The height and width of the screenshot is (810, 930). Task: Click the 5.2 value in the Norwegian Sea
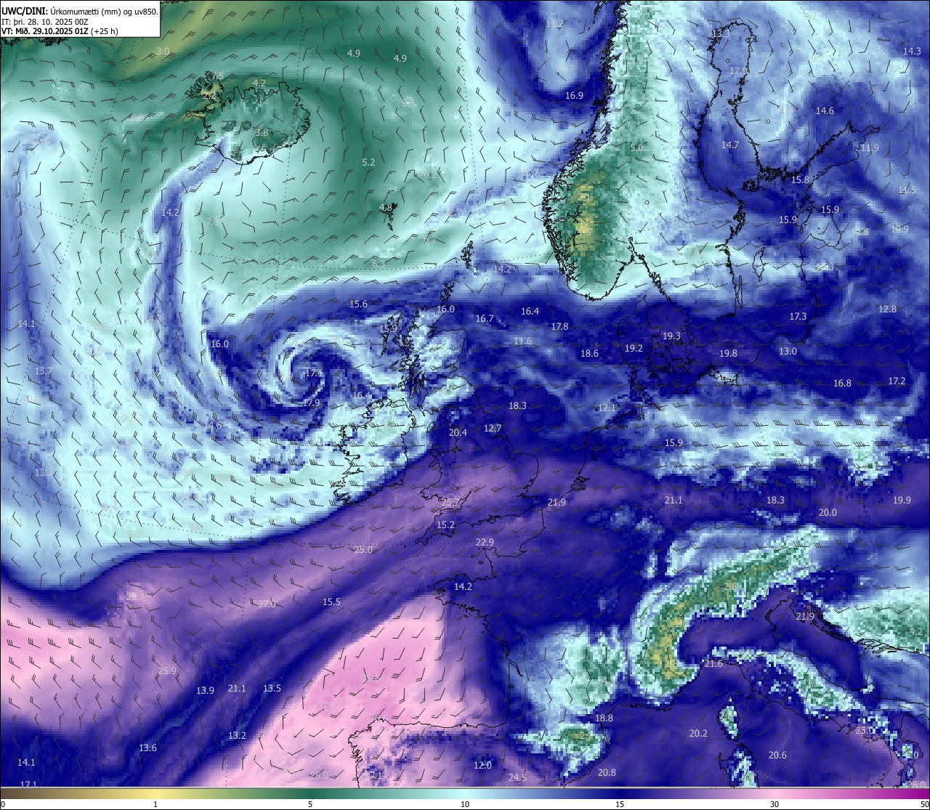pos(368,162)
